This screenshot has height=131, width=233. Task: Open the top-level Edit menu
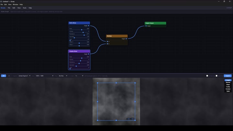coord(6,5)
